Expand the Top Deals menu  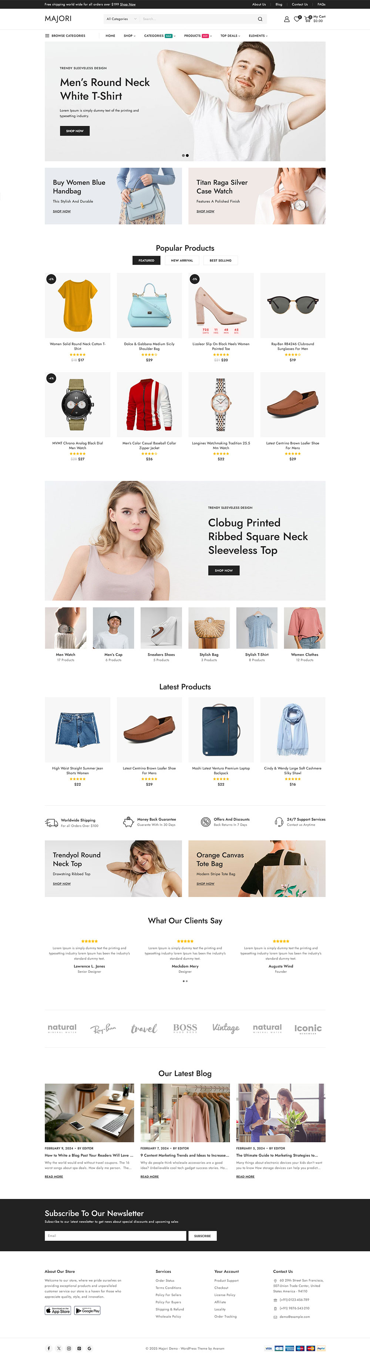(230, 36)
